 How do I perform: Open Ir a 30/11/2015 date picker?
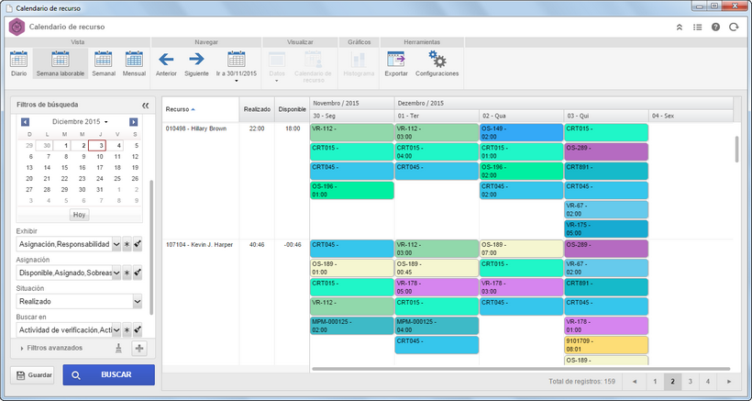(x=237, y=66)
